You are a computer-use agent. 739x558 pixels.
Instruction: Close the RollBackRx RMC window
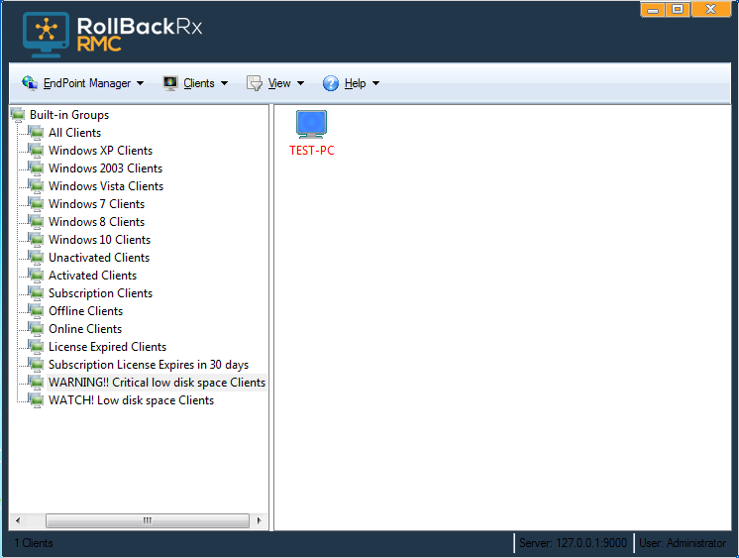point(711,10)
